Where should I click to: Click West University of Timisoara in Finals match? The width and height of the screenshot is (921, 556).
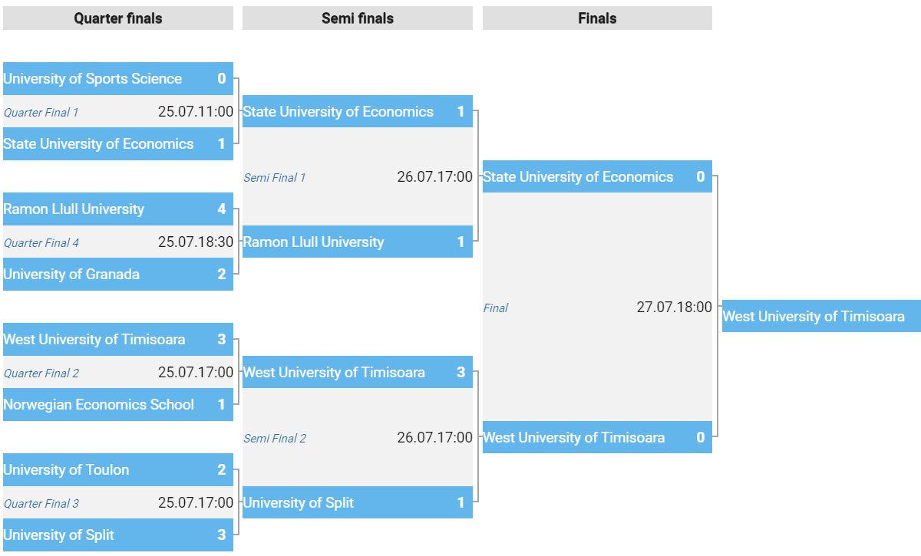tap(597, 438)
